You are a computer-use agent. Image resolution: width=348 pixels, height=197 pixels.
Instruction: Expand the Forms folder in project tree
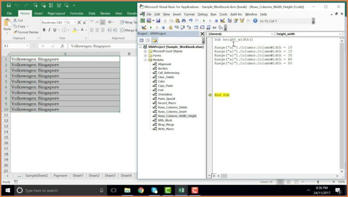(145, 56)
